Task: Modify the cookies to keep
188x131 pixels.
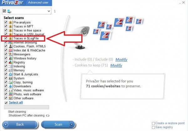Action: [x=116, y=65]
